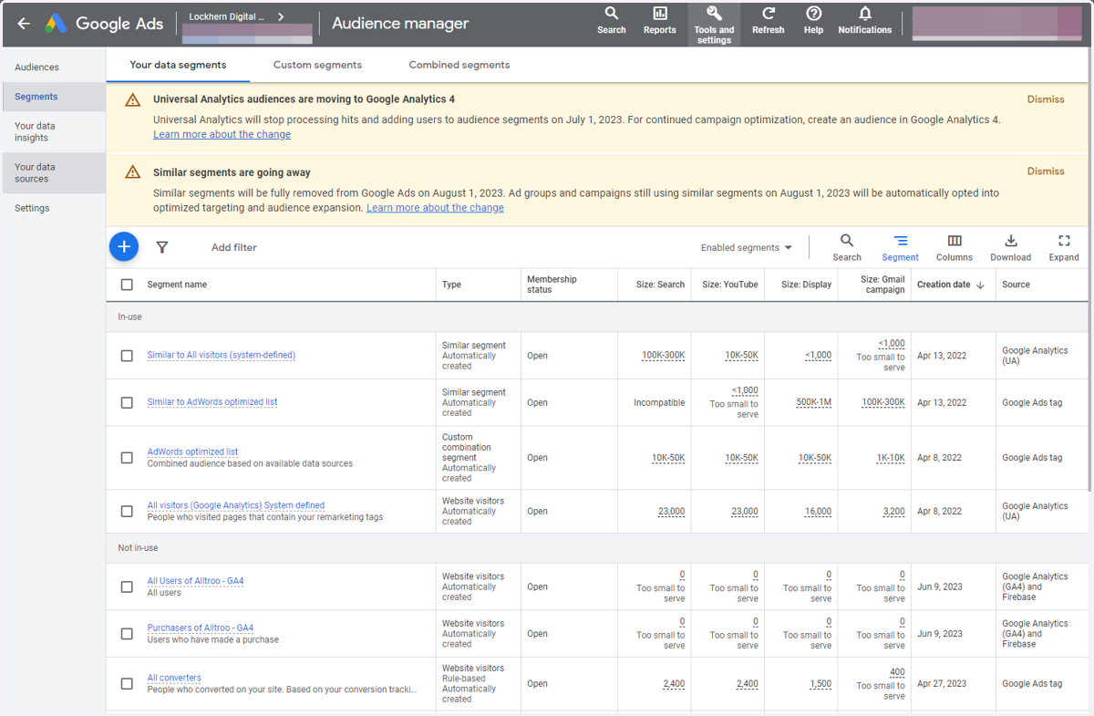Open the header Search tool
The width and height of the screenshot is (1094, 716).
tap(612, 20)
